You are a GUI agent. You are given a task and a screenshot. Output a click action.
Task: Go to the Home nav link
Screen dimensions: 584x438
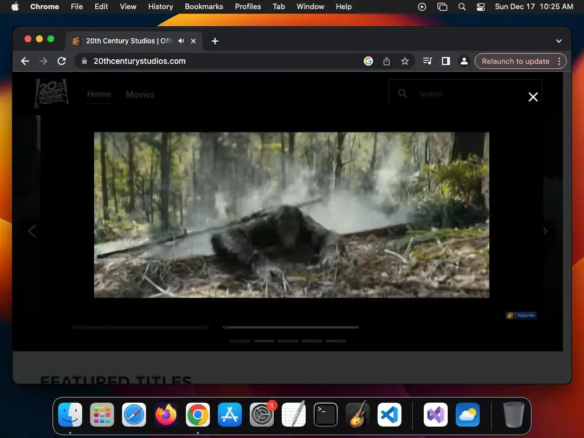tap(99, 94)
